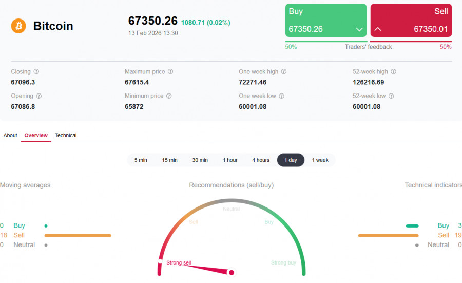This screenshot has height=283, width=462.
Task: Switch to the About tab
Action: point(10,135)
